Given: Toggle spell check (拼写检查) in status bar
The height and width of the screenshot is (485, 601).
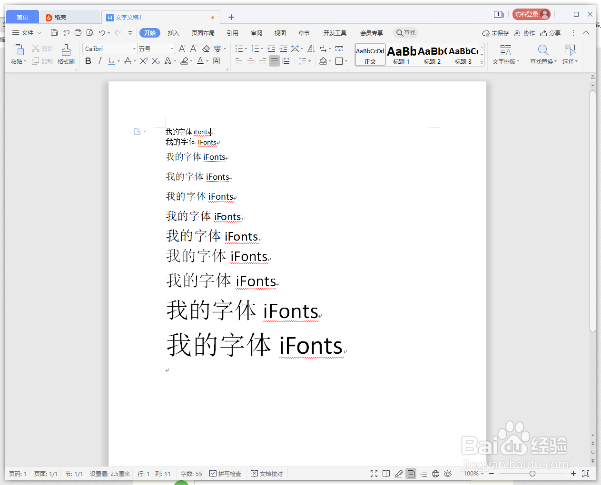Looking at the screenshot, I should point(226,474).
